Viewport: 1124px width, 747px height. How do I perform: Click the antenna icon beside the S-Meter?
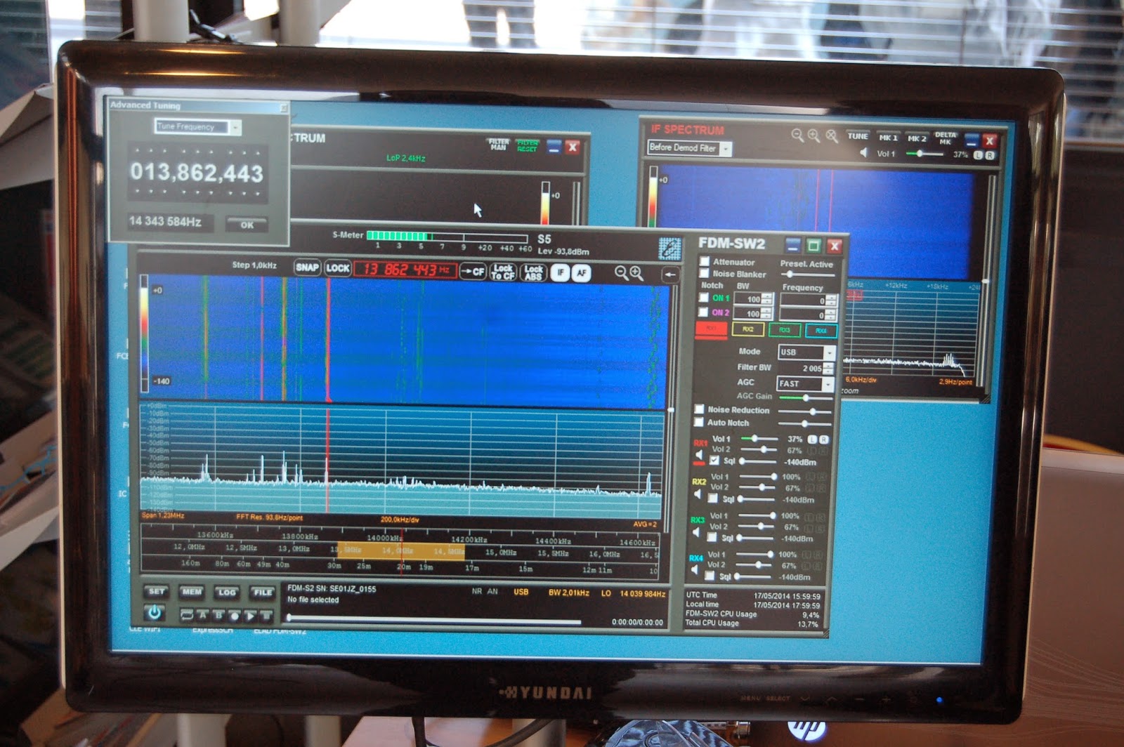coord(669,248)
